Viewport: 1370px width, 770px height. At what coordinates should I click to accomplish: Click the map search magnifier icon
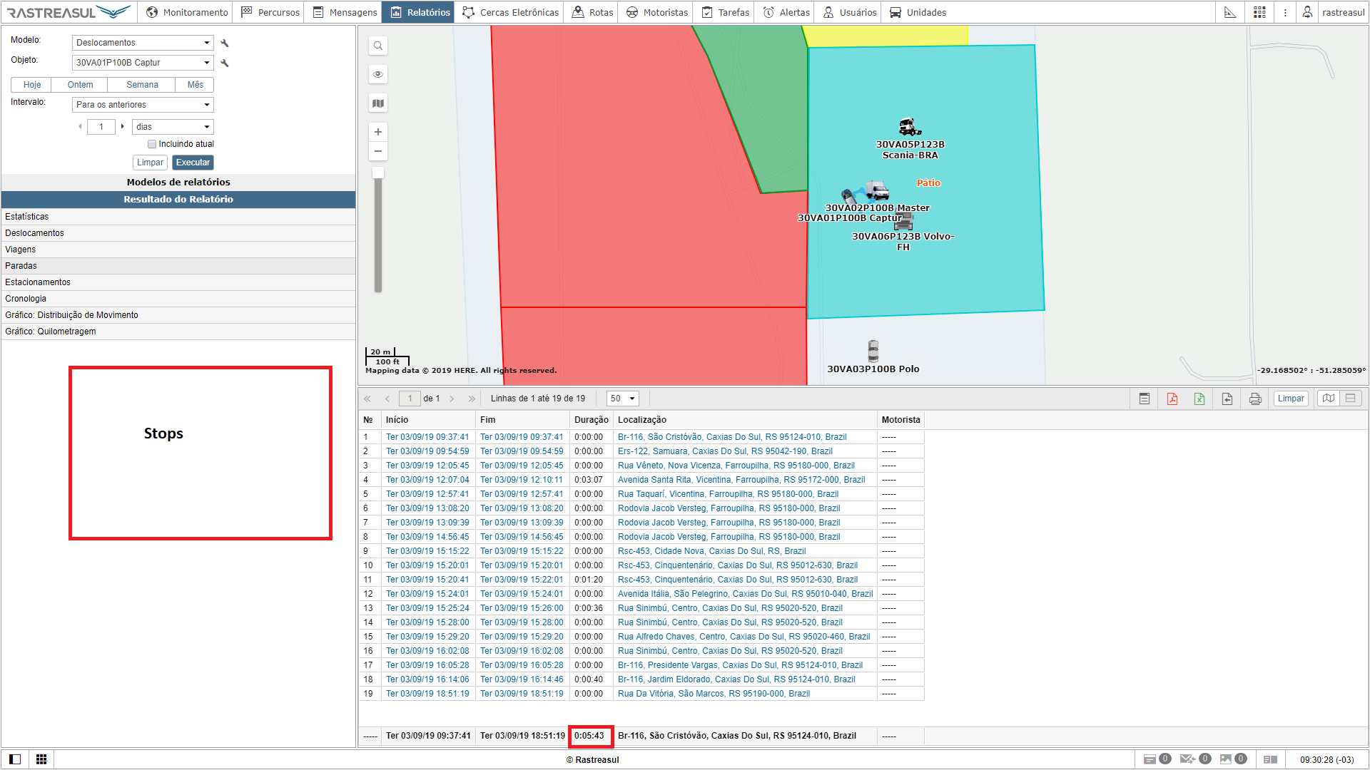coord(378,46)
